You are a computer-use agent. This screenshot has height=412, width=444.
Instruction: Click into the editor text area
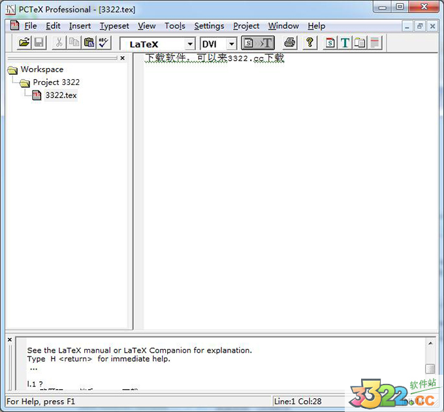pos(287,196)
